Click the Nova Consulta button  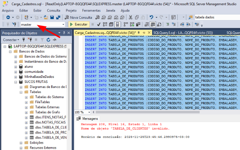click(78, 17)
